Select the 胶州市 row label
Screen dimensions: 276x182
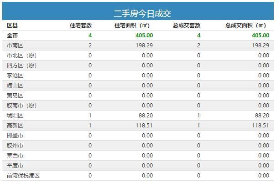(15, 146)
